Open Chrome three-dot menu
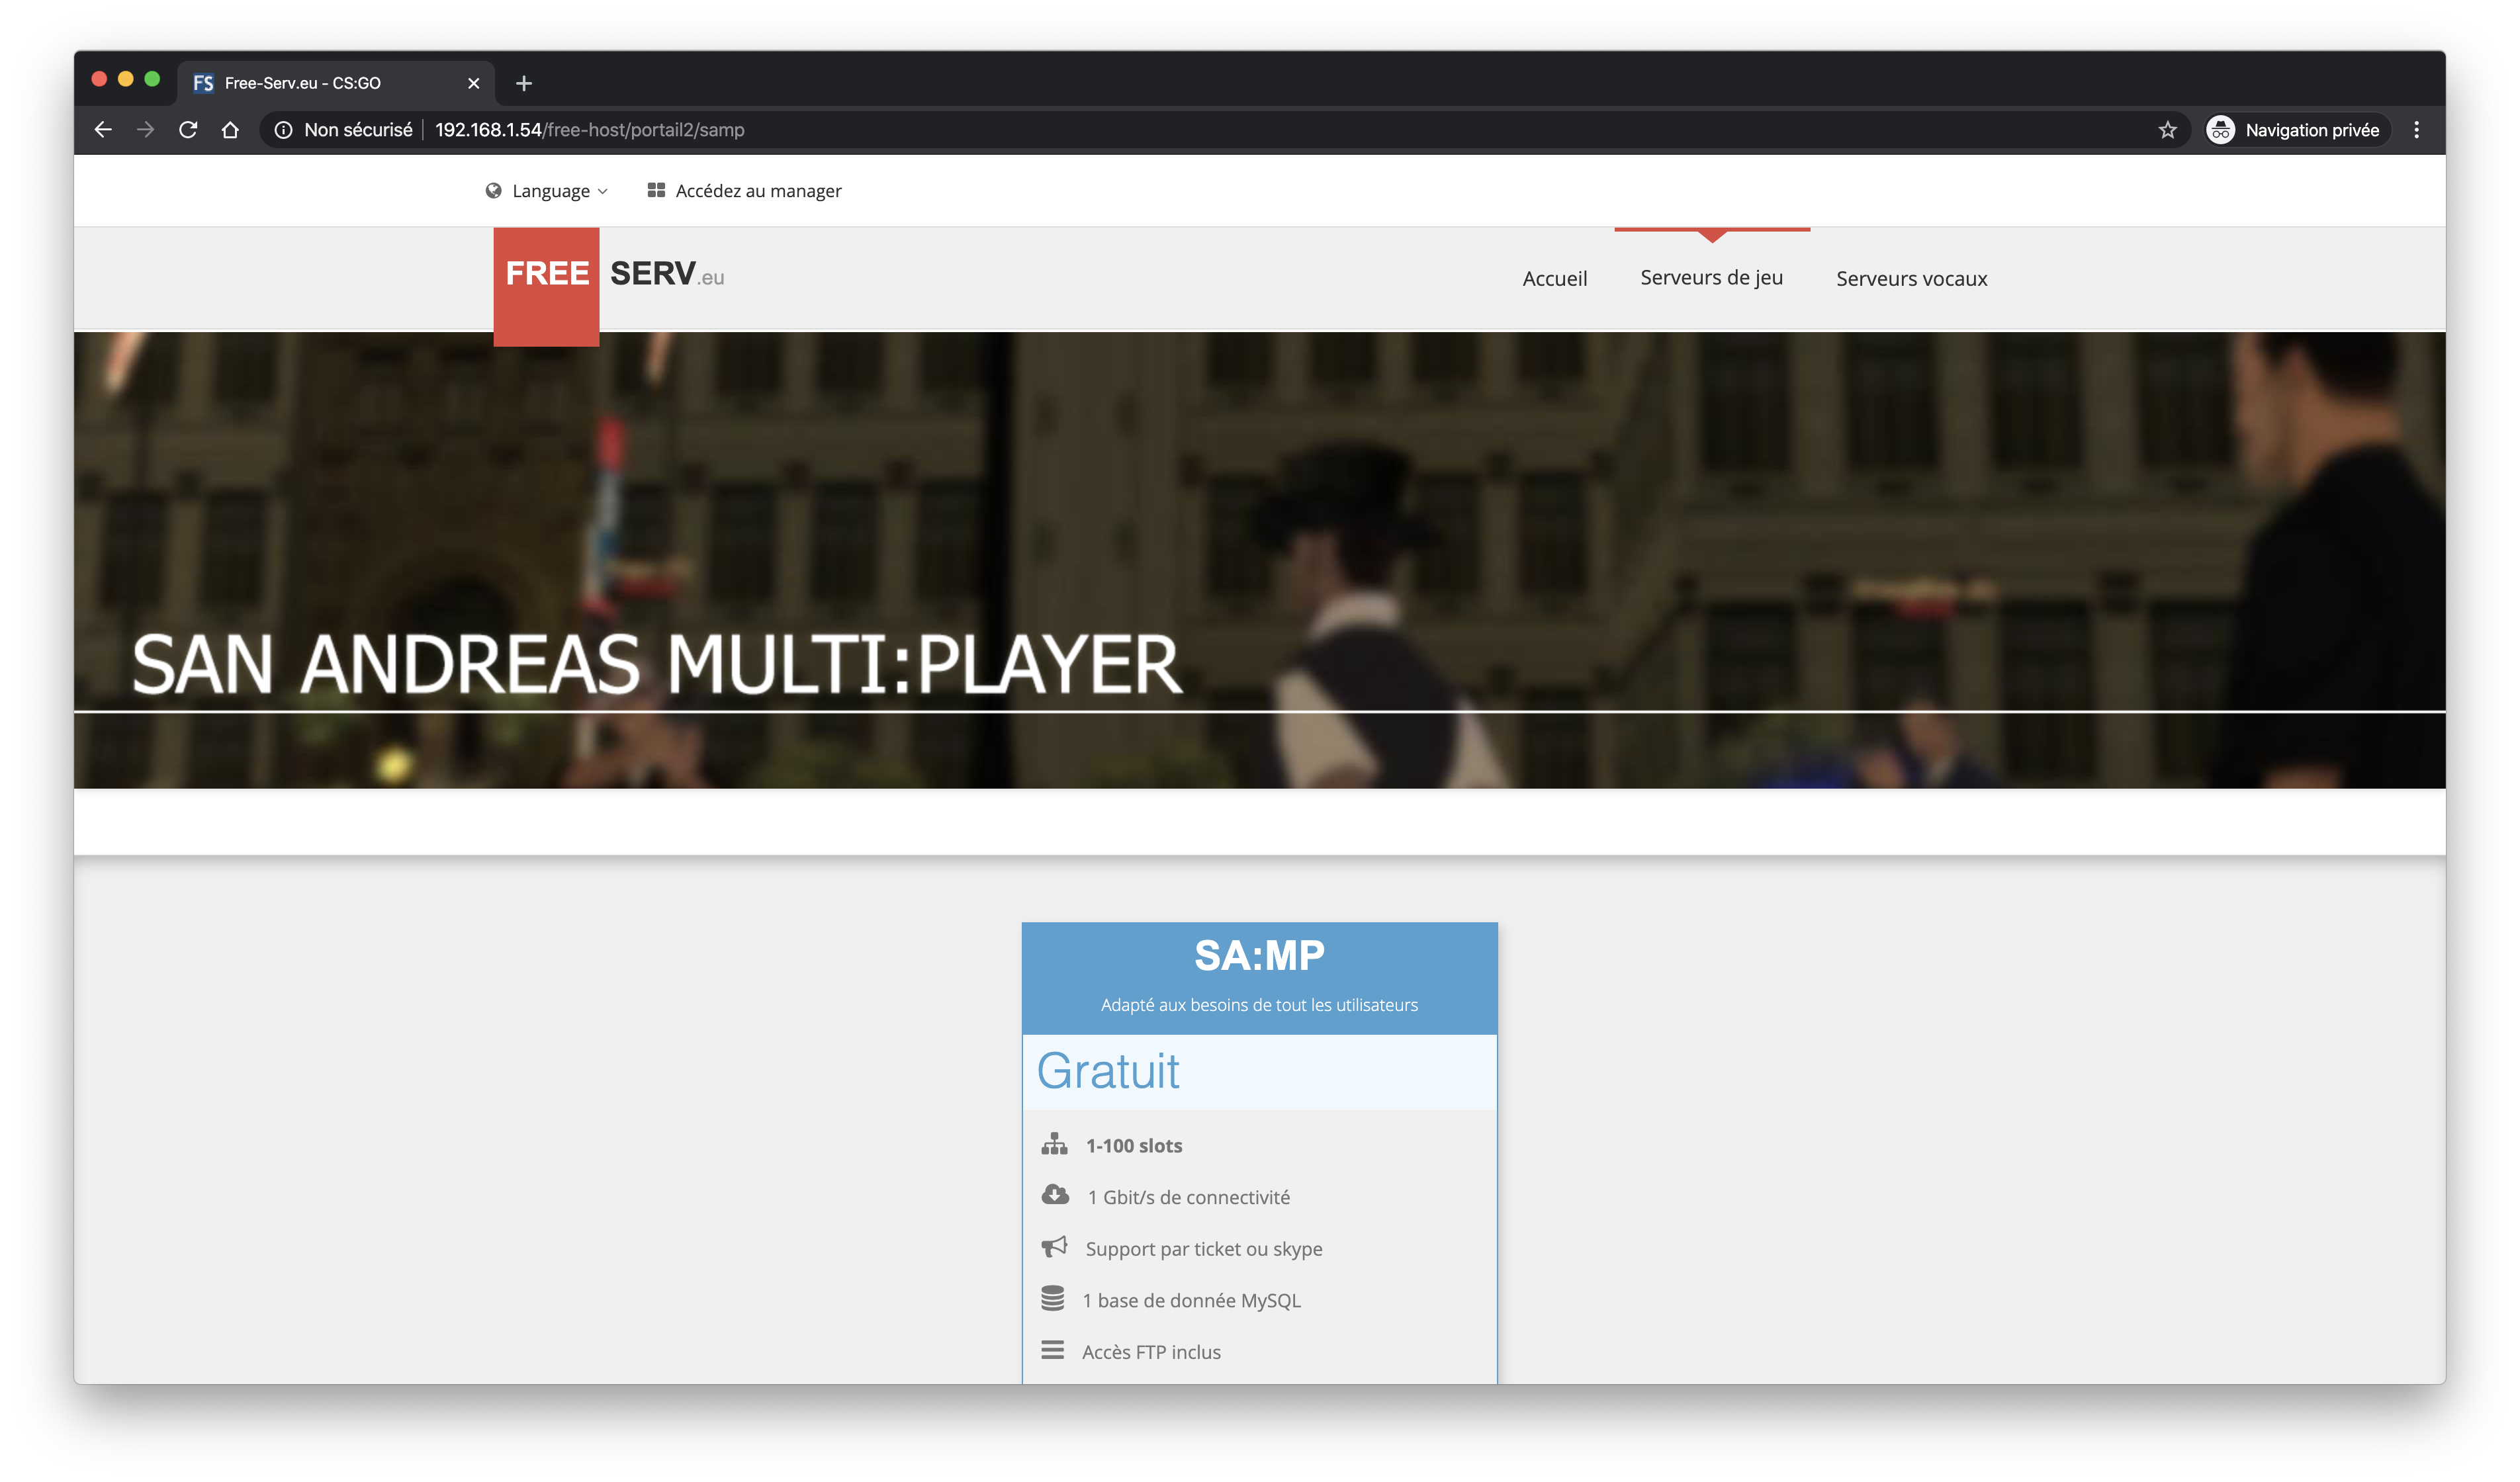The width and height of the screenshot is (2520, 1482). [2416, 130]
